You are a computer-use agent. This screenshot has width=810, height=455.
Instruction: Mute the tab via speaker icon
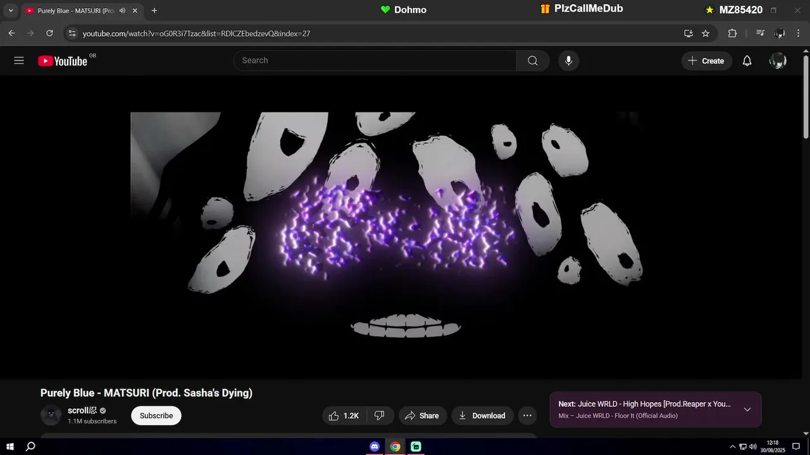pos(122,11)
